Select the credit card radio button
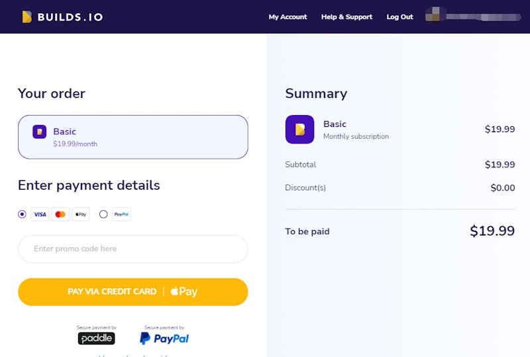 pyautogui.click(x=22, y=214)
